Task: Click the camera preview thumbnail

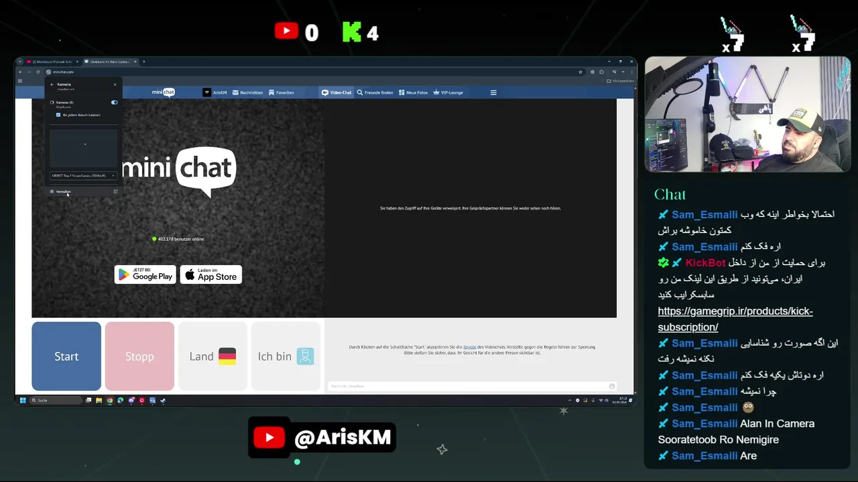Action: point(83,147)
